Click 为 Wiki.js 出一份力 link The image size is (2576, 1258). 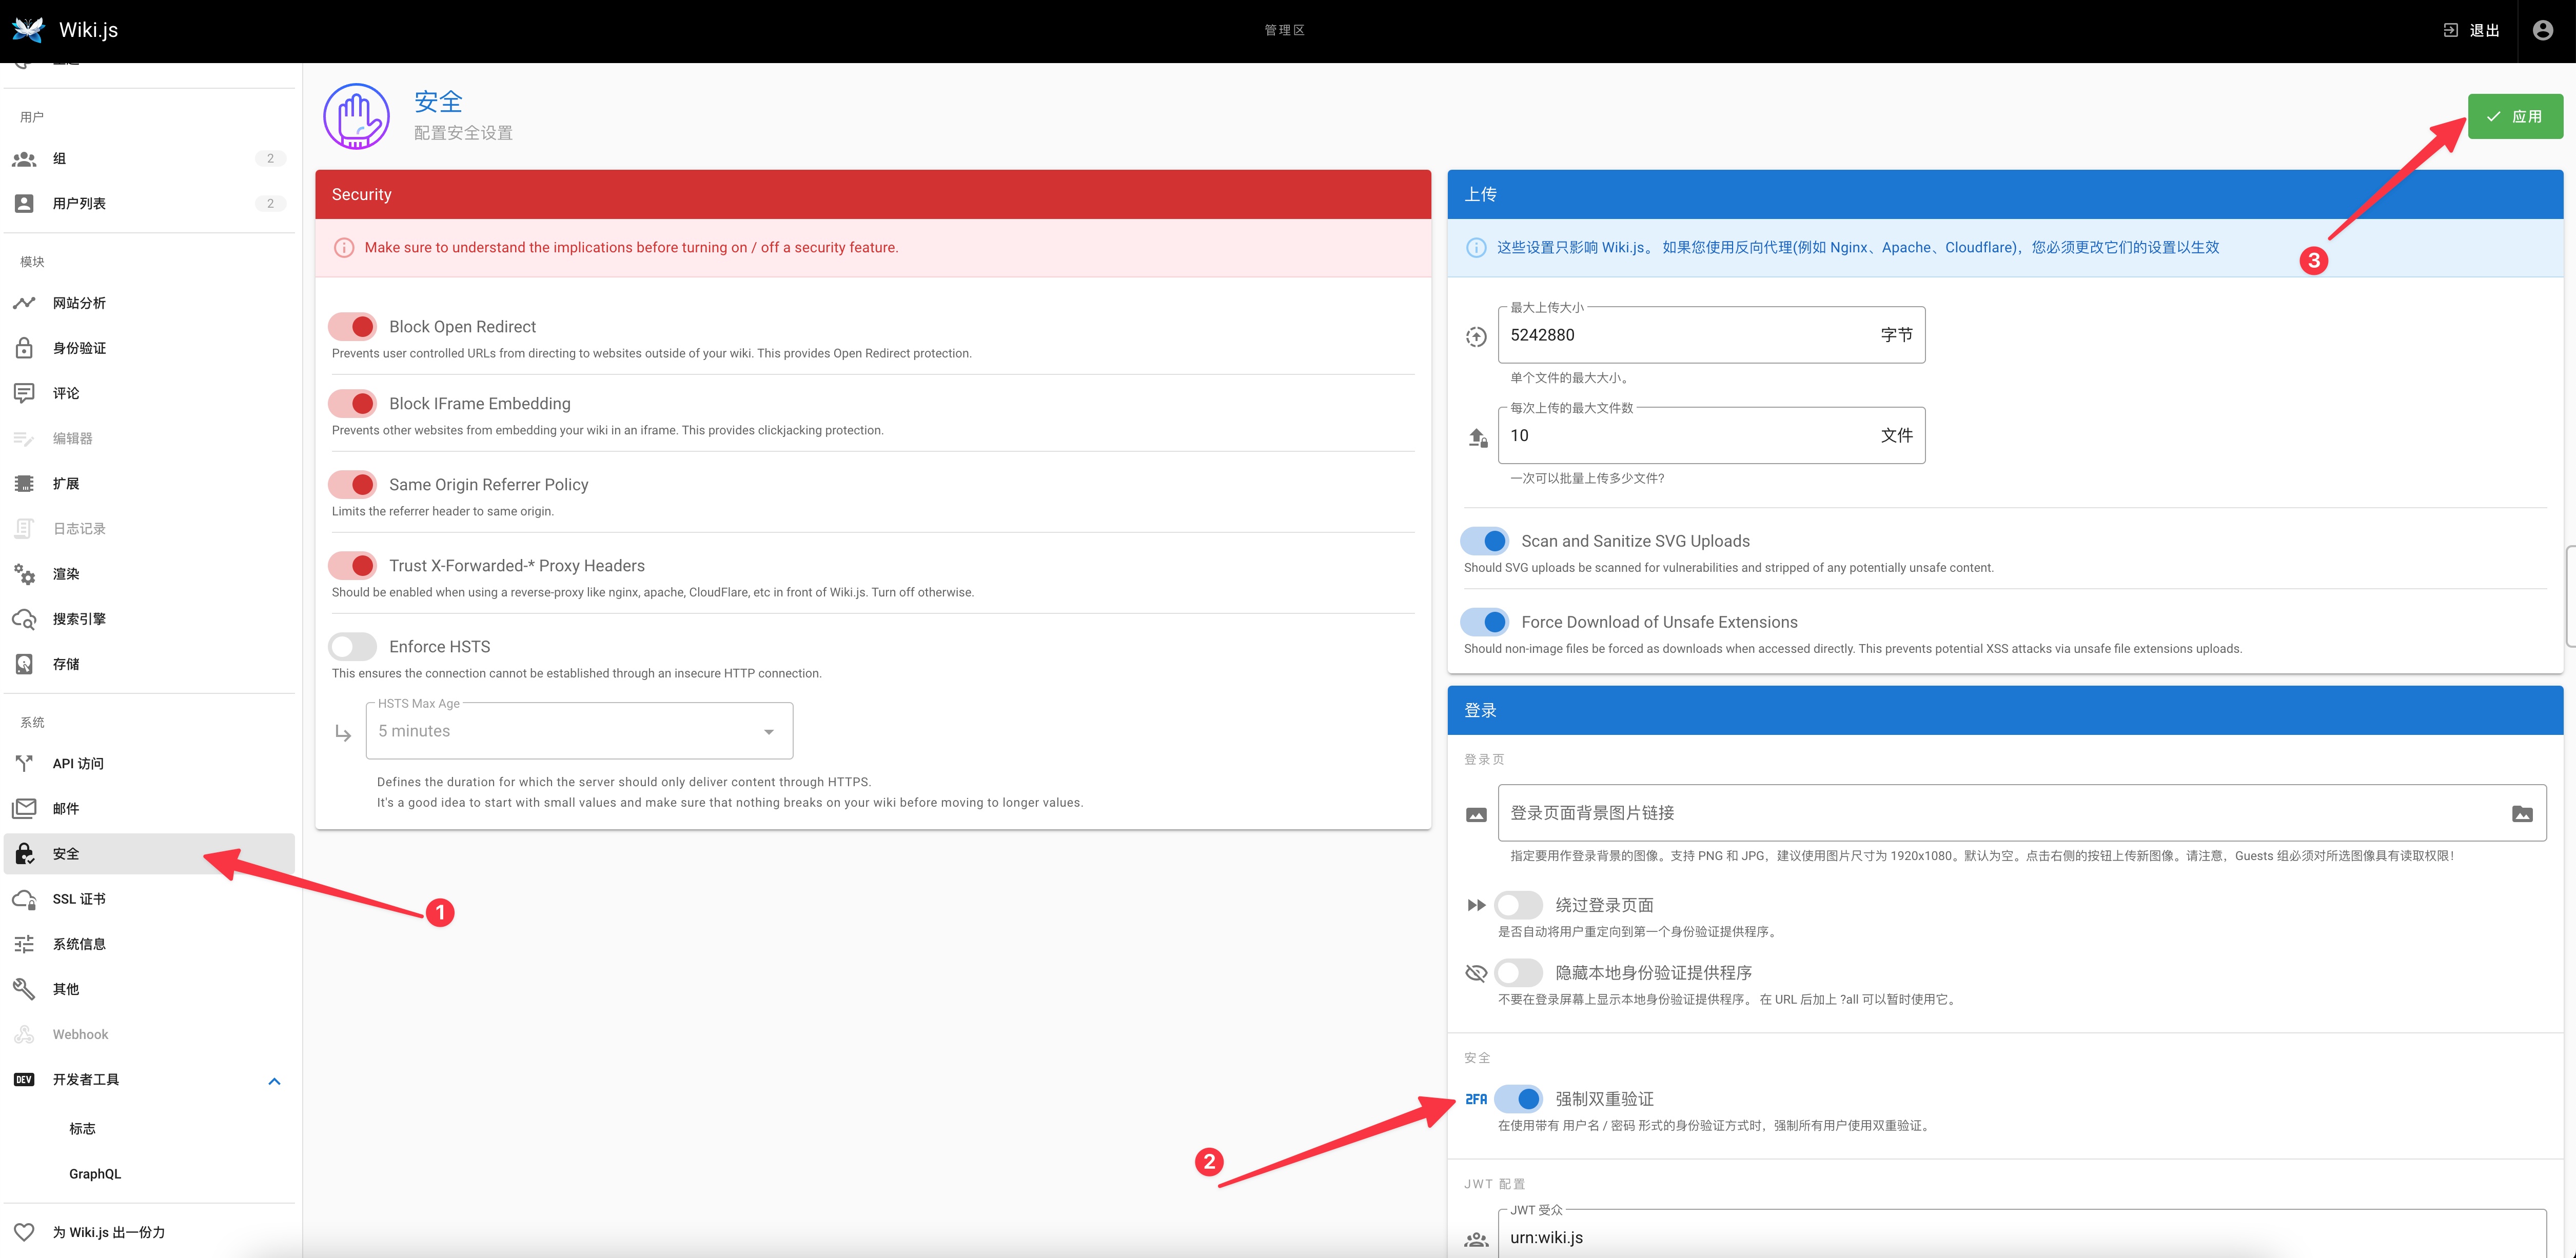click(x=150, y=1232)
